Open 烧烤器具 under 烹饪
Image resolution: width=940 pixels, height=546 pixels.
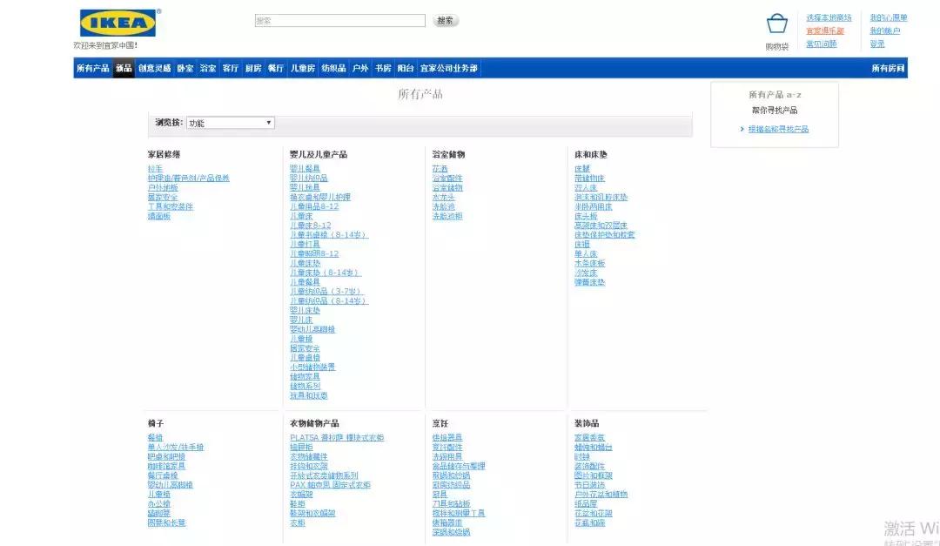click(446, 437)
